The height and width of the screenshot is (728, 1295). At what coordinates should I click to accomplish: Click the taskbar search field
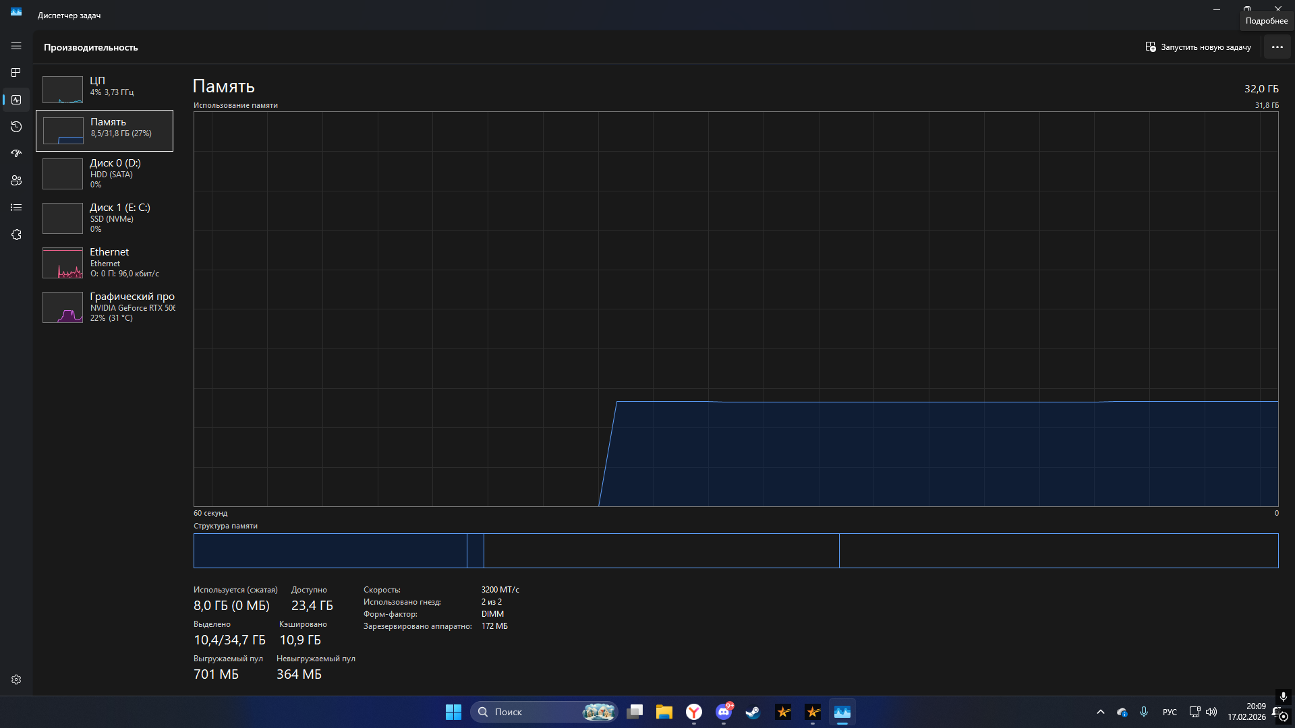click(x=533, y=712)
